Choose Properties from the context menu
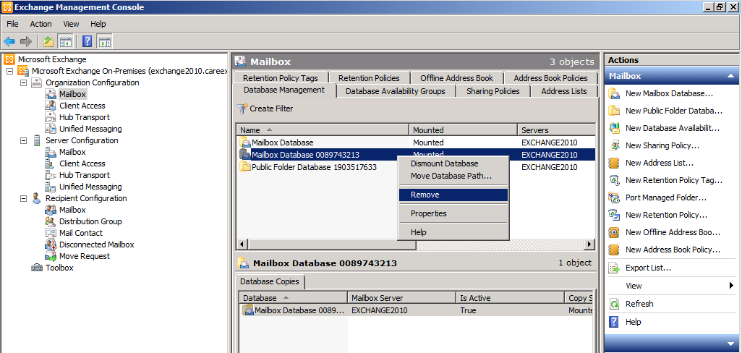 [x=453, y=213]
